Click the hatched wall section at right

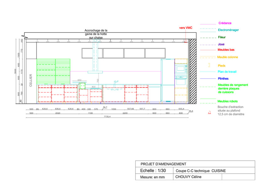193,71
